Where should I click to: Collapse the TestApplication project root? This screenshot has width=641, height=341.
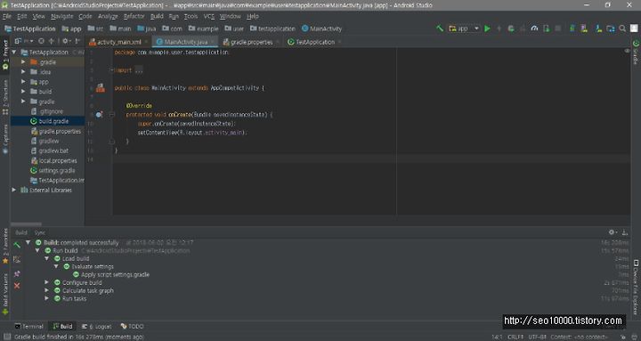[x=14, y=52]
